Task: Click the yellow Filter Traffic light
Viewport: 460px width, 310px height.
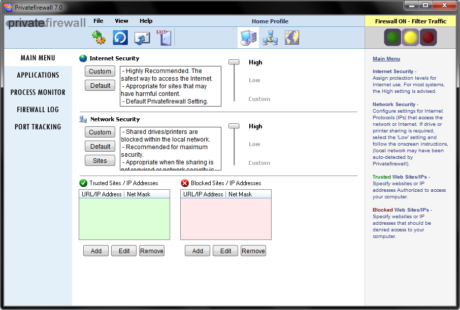Action: tap(410, 38)
